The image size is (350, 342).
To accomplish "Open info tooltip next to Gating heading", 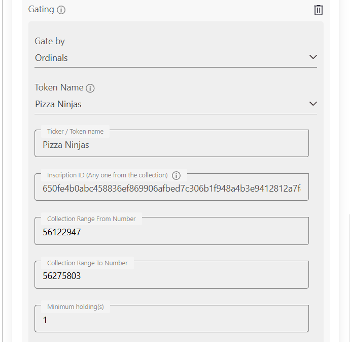I will point(61,10).
